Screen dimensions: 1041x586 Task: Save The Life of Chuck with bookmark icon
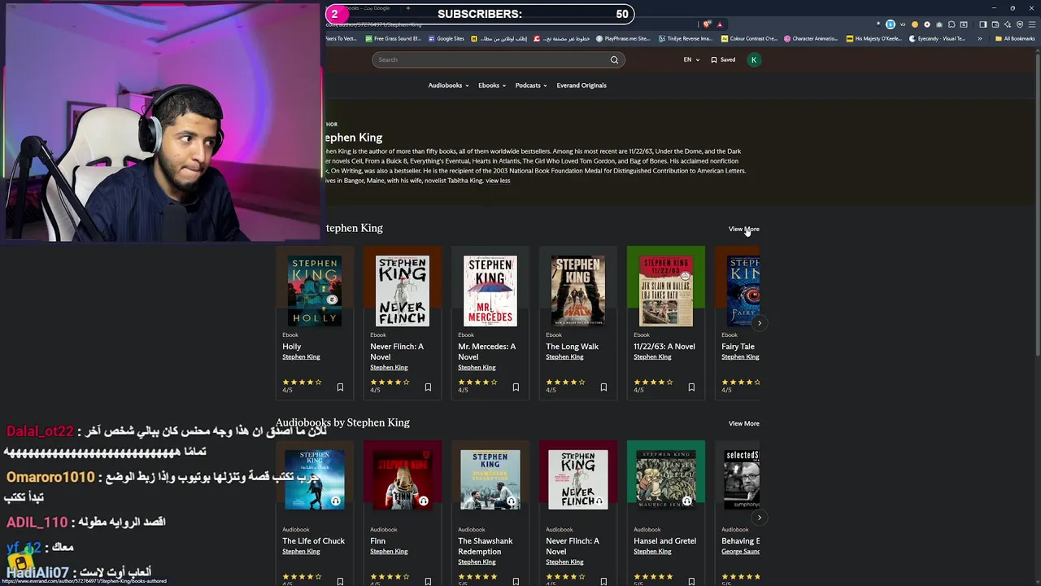tap(340, 581)
